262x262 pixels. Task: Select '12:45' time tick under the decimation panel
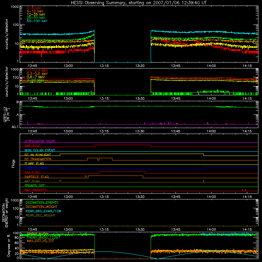32,230
